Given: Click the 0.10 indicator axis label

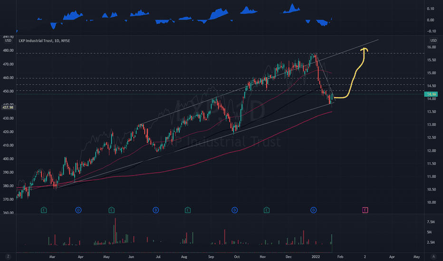Looking at the screenshot, I should tap(431, 9).
